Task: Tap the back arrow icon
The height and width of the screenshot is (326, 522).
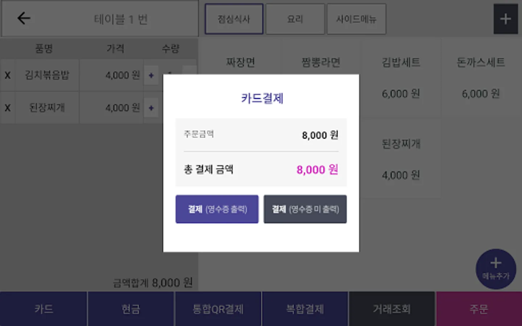Action: [24, 18]
